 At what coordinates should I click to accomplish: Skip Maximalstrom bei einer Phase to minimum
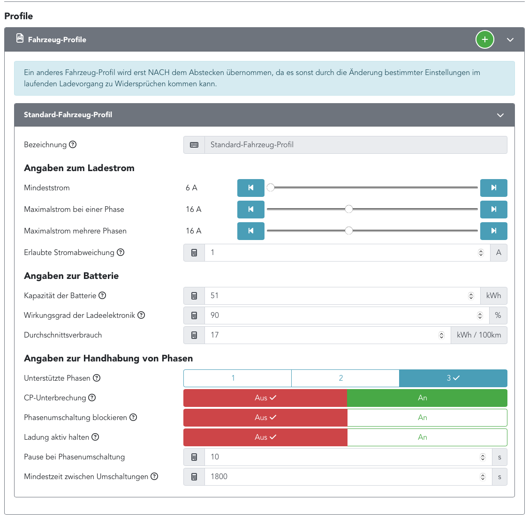[251, 210]
